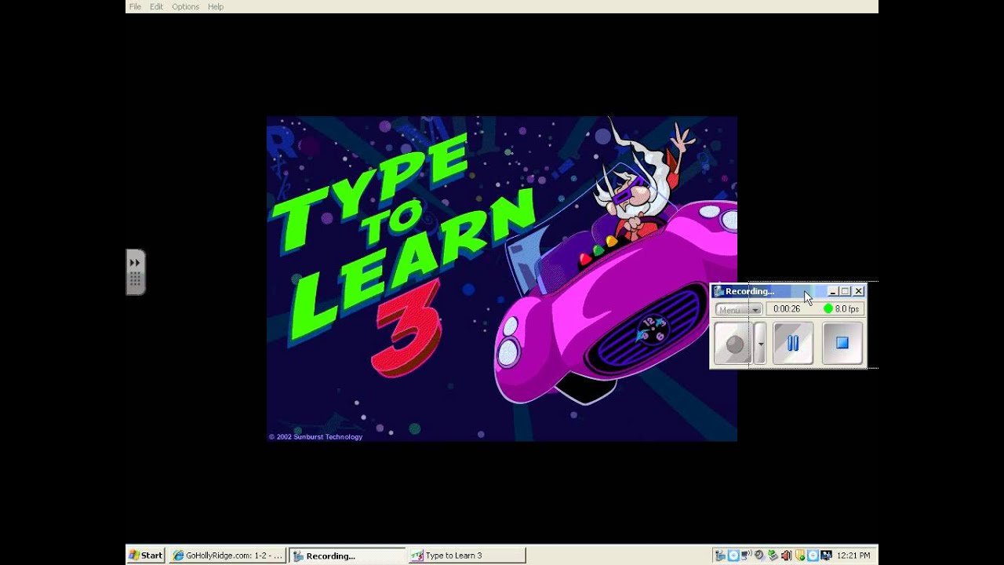Screen dimensions: 1004x565
Task: Expand the side remote-control panel handle
Action: coord(135,272)
